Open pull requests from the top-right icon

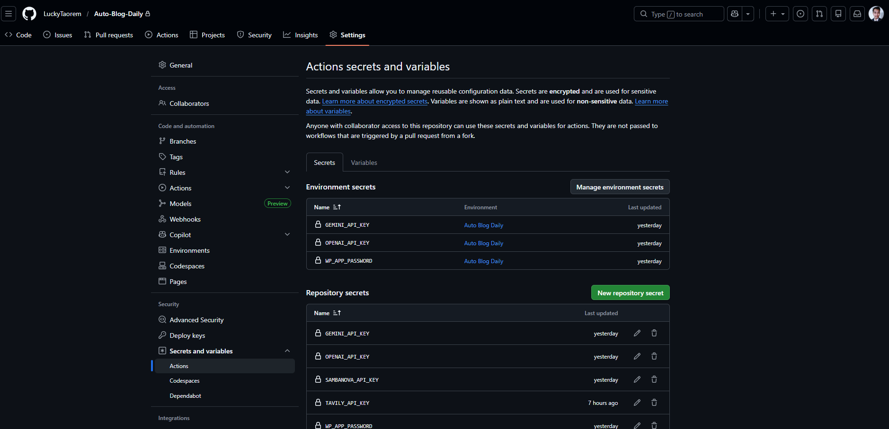click(819, 14)
